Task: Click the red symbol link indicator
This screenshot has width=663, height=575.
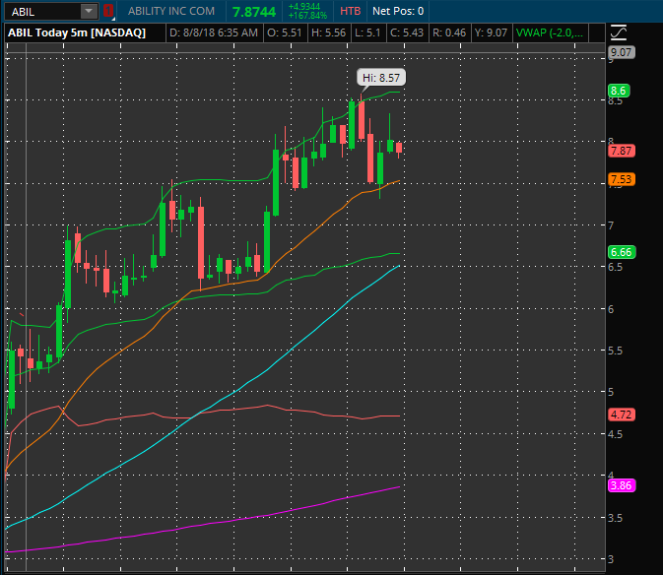Action: coord(107,11)
